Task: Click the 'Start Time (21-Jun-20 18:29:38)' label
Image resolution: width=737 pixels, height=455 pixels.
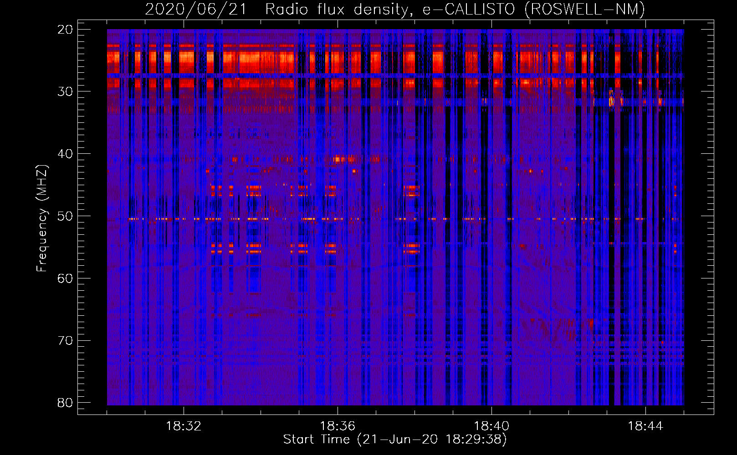Action: tap(395, 440)
